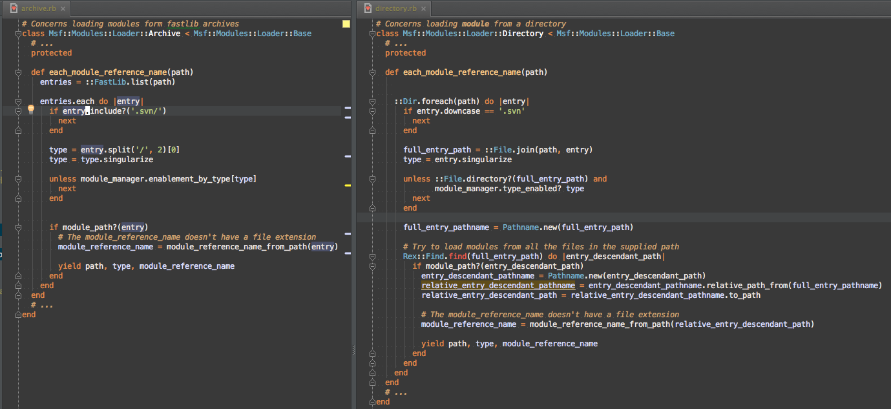Click the underlined 'relative_entry_descendant_pathname' variable
This screenshot has height=409, width=891.
[x=498, y=286]
